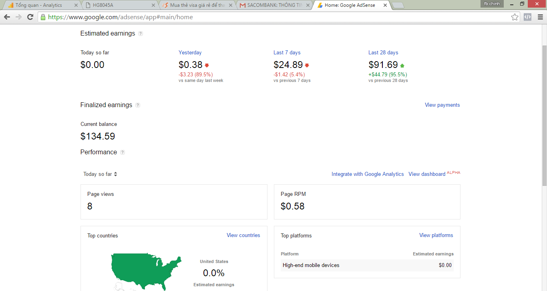Click the United States country label
This screenshot has height=291, width=547.
[x=214, y=262]
